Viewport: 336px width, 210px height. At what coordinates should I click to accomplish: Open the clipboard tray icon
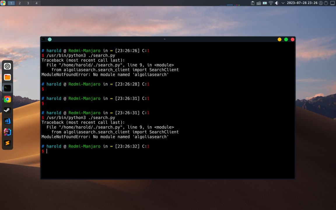(253, 3)
